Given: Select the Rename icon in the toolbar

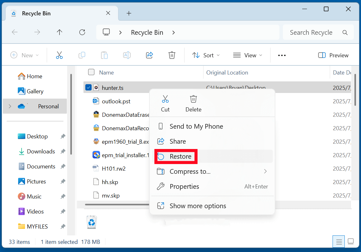Looking at the screenshot, I should [x=127, y=55].
